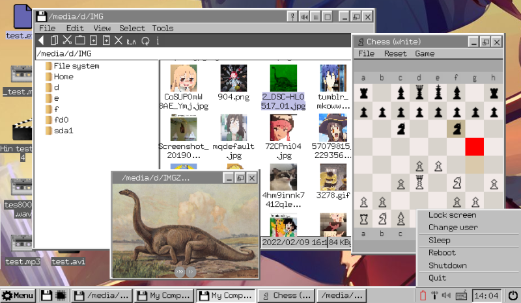
Task: Click the red highlighted chess square
Action: [x=475, y=147]
